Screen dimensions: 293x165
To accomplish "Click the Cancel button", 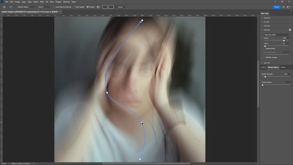I will click(x=120, y=7).
